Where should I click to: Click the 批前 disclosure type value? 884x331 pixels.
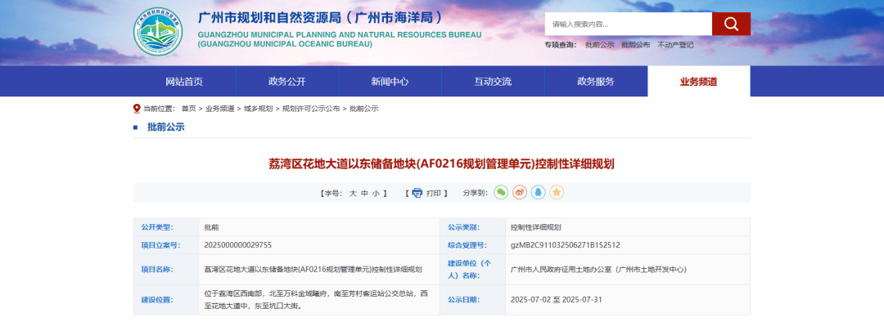(211, 227)
